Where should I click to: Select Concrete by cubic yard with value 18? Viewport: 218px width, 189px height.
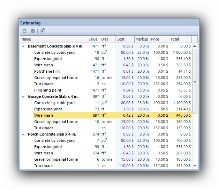click(106, 52)
